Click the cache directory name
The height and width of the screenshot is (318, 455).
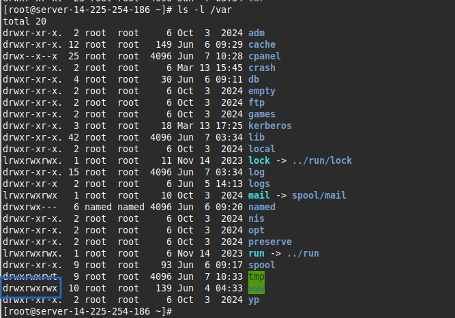262,44
